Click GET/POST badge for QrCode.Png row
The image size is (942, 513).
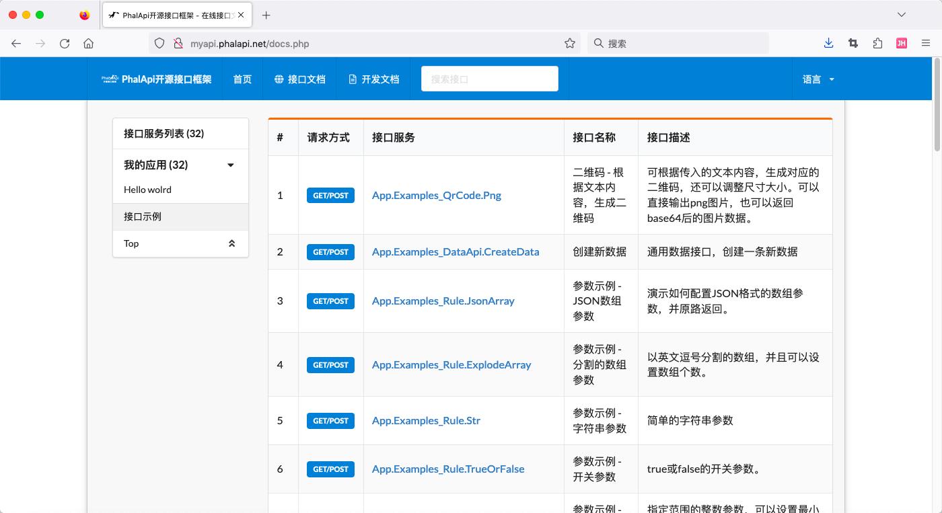330,196
